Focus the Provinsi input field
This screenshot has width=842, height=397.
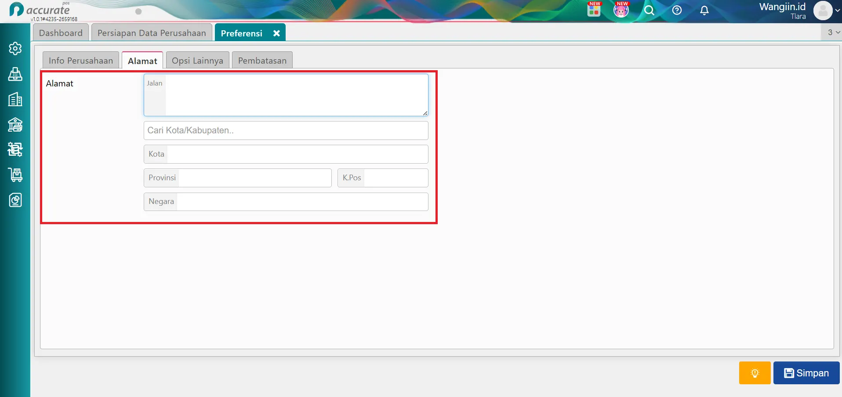pos(238,178)
